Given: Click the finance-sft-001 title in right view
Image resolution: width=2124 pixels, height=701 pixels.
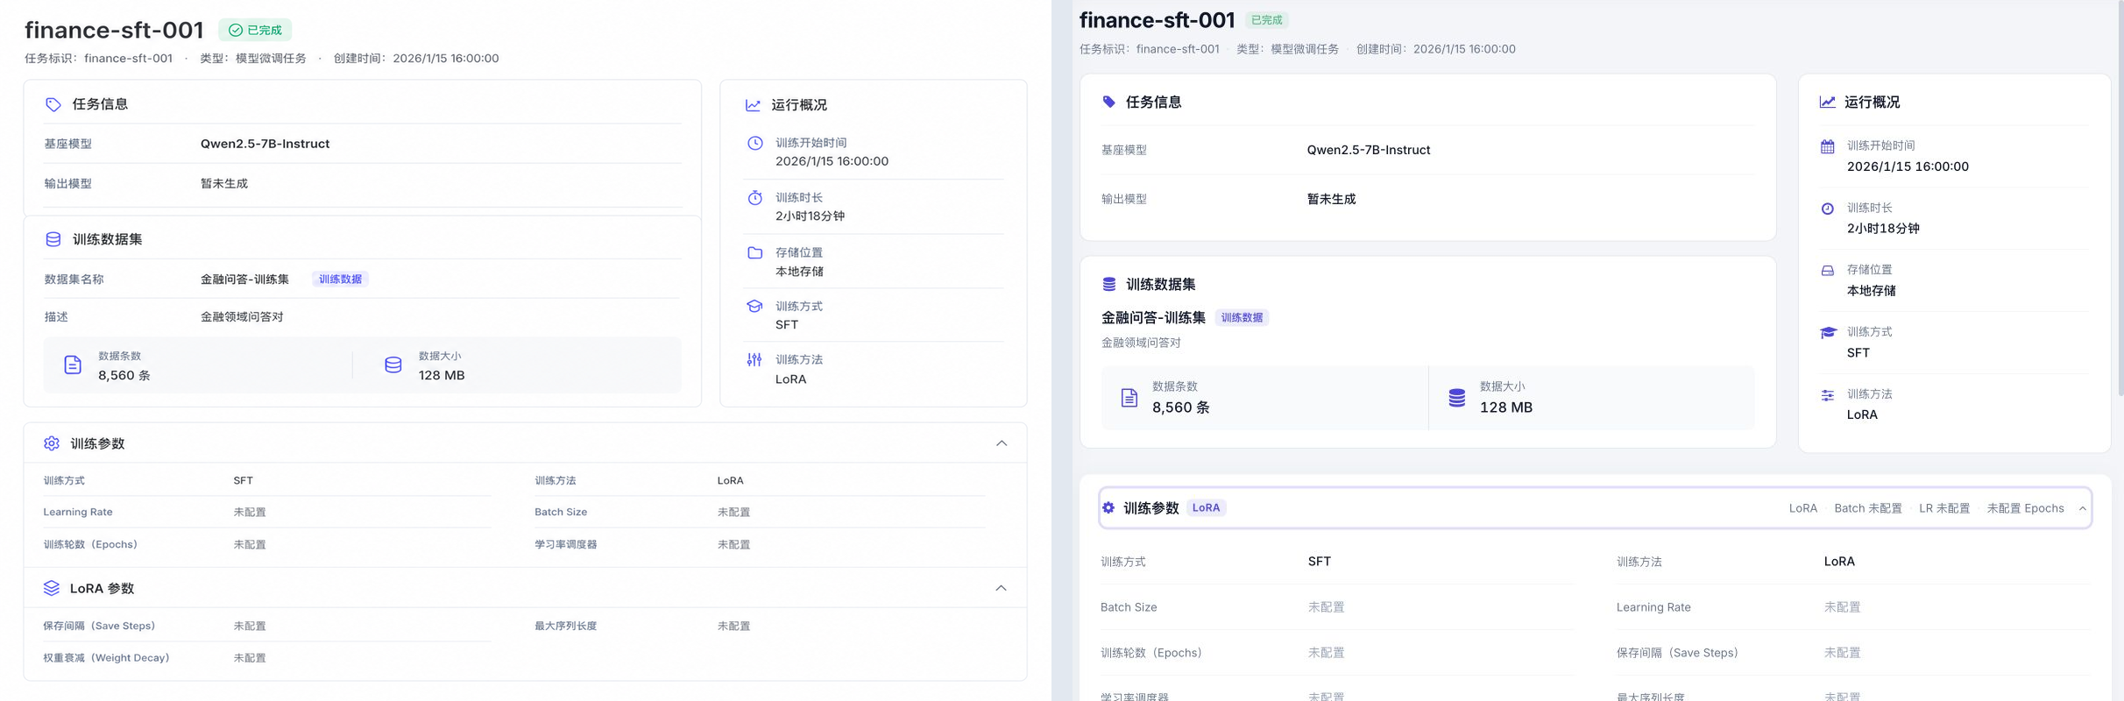Looking at the screenshot, I should click(x=1157, y=20).
